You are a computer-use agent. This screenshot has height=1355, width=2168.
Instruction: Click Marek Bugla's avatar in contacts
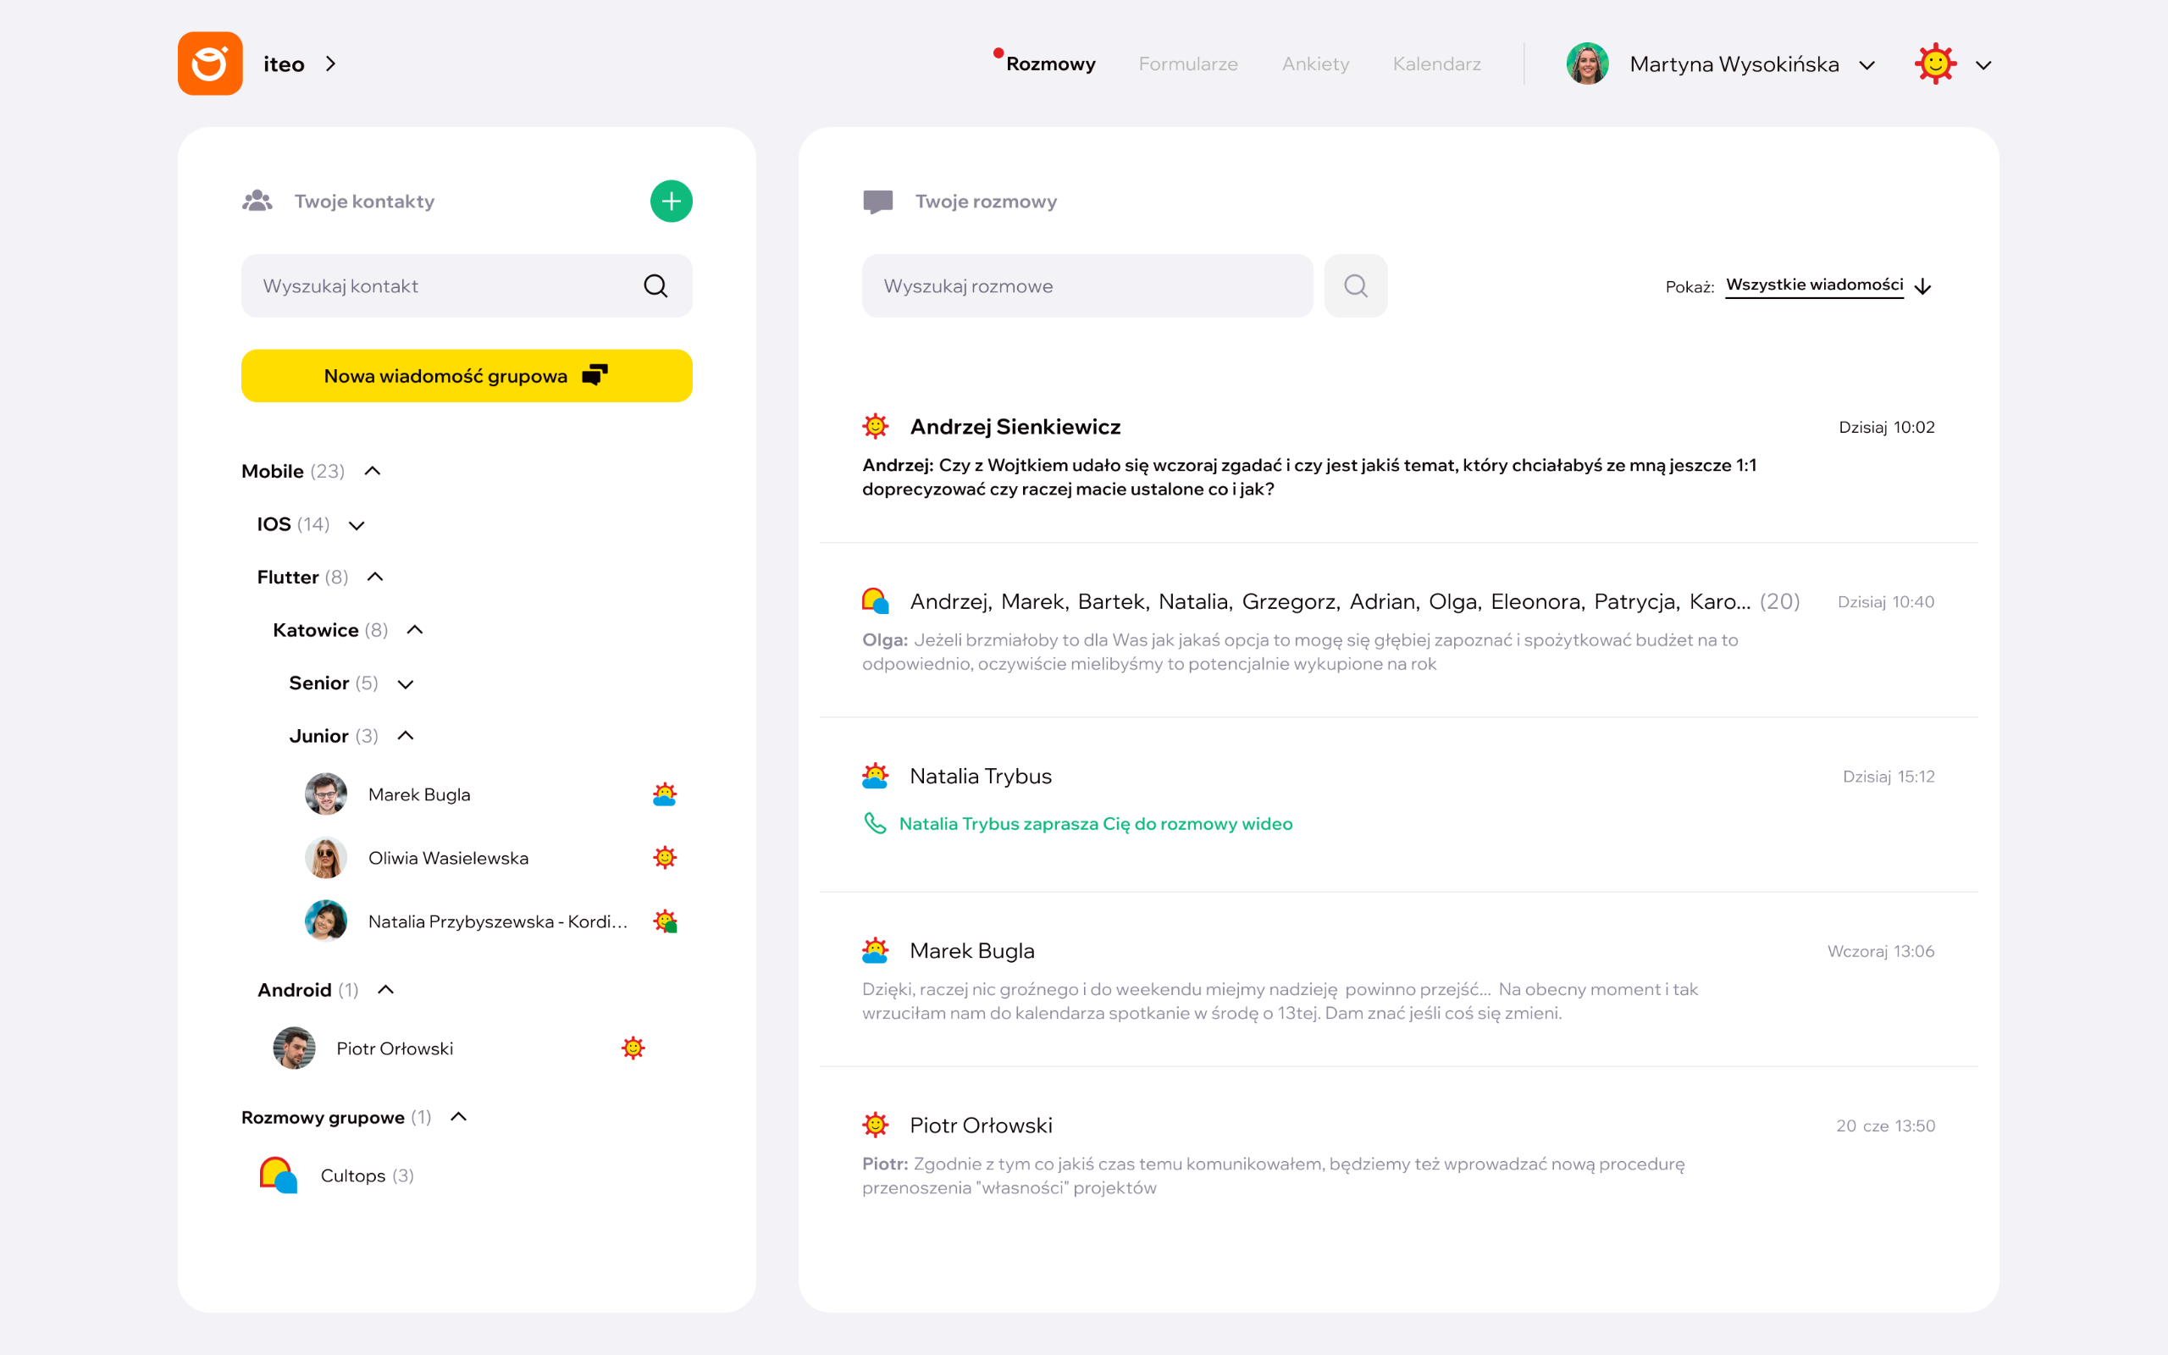(x=325, y=794)
